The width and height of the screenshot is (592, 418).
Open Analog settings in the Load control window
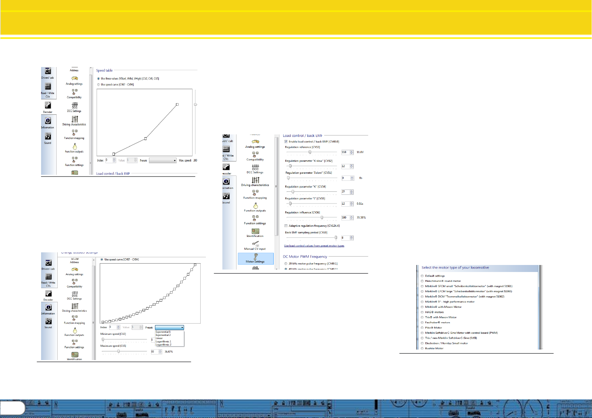click(255, 144)
